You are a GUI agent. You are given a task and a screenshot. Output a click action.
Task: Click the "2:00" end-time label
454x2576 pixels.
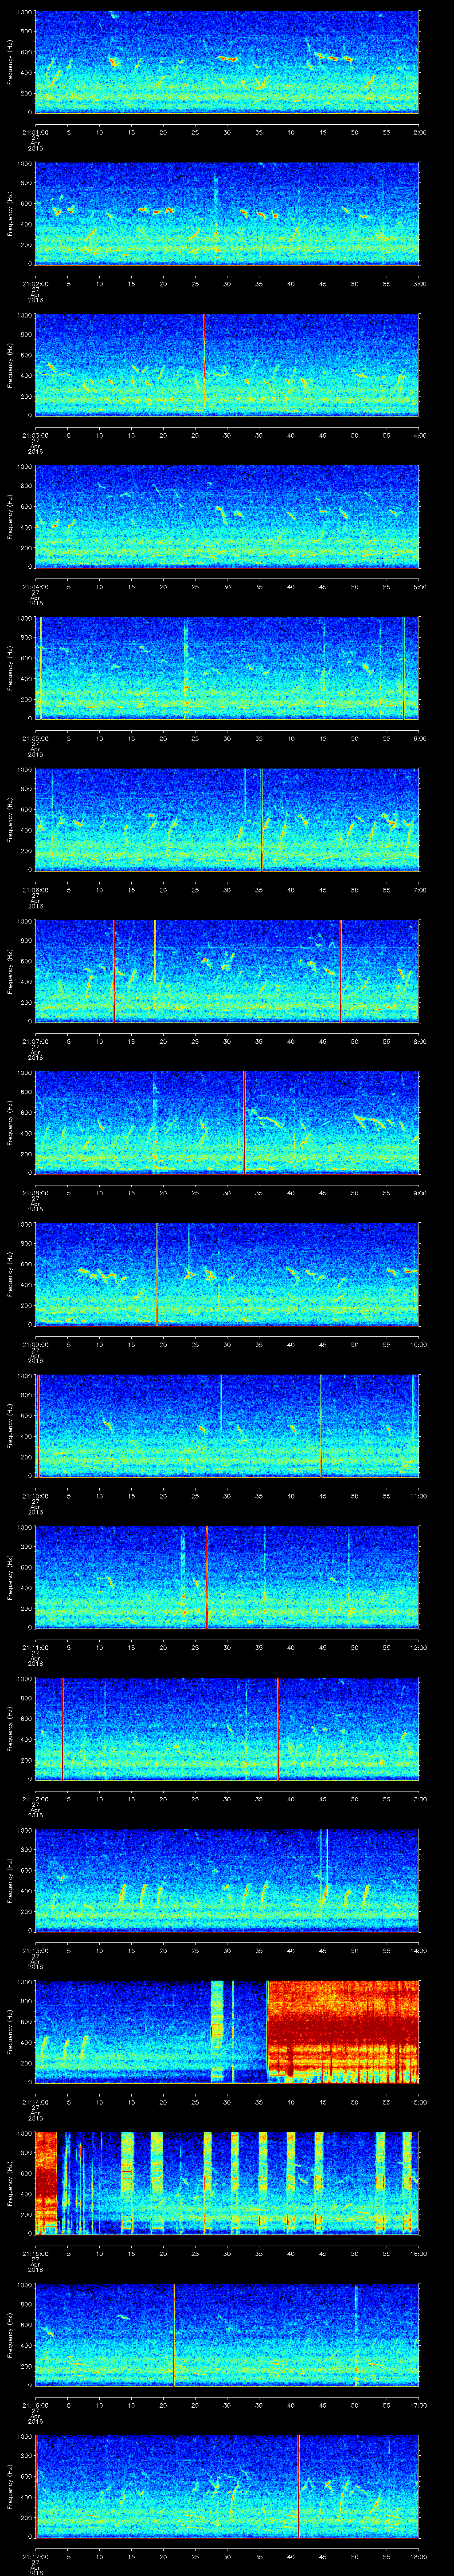pos(419,131)
